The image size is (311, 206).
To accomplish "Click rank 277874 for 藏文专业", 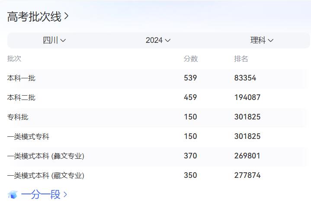I will (x=247, y=175).
